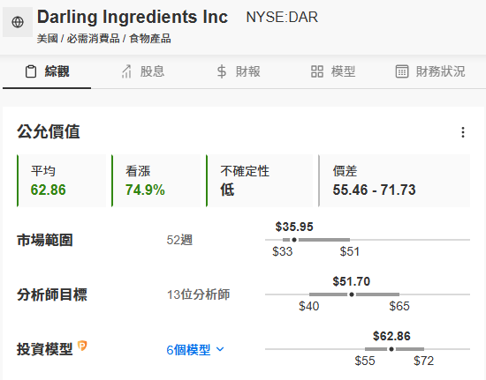
Task: Switch to the 股息 tab
Action: click(x=142, y=71)
